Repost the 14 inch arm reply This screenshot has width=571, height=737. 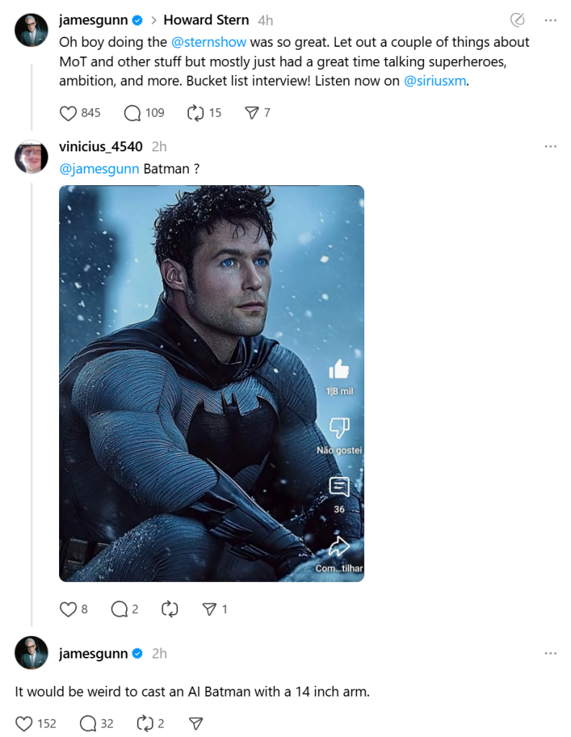tap(145, 723)
